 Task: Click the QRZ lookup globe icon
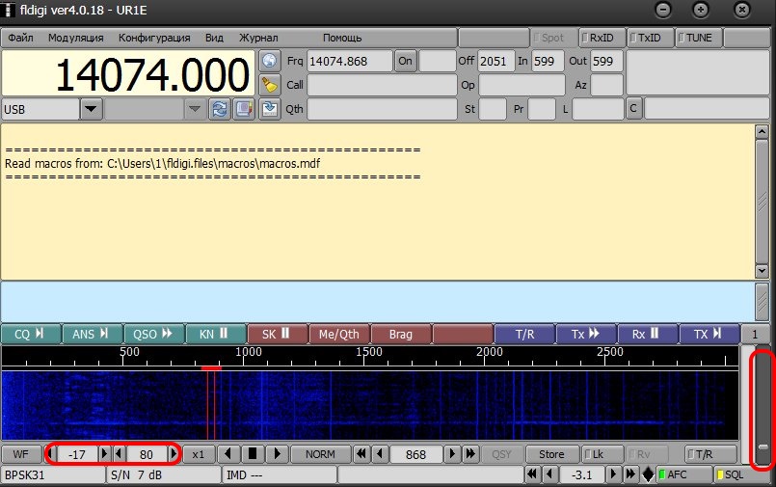point(270,61)
